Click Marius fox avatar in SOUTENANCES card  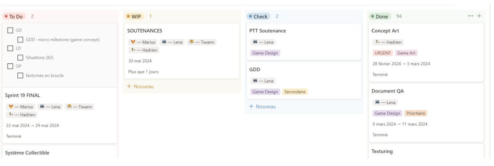point(133,42)
